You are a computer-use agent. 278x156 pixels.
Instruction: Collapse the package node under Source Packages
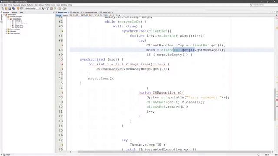(x=8, y=19)
